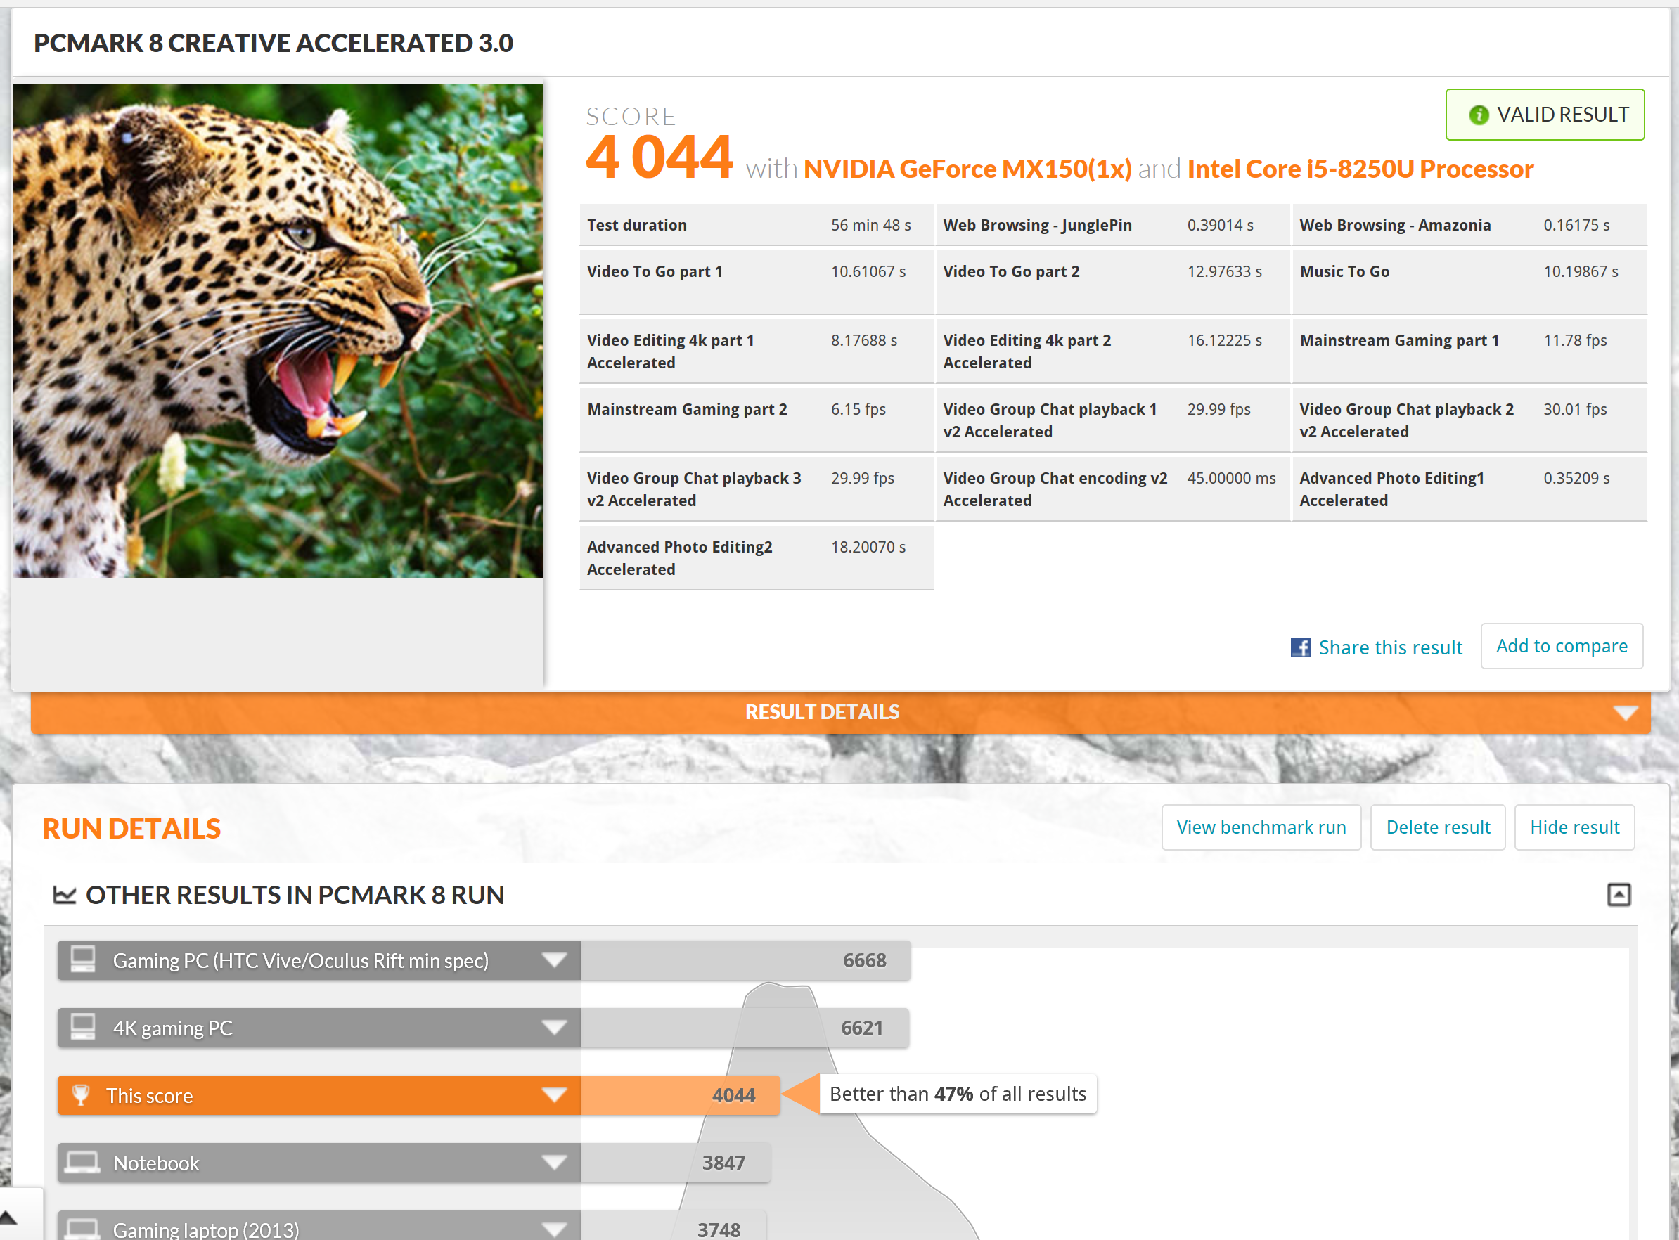
Task: Click the green info icon in Valid Result
Action: pos(1479,115)
